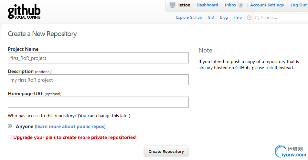Click the Inbox unread count badge
Image resolution: width=308 pixels, height=160 pixels.
(x=240, y=5)
